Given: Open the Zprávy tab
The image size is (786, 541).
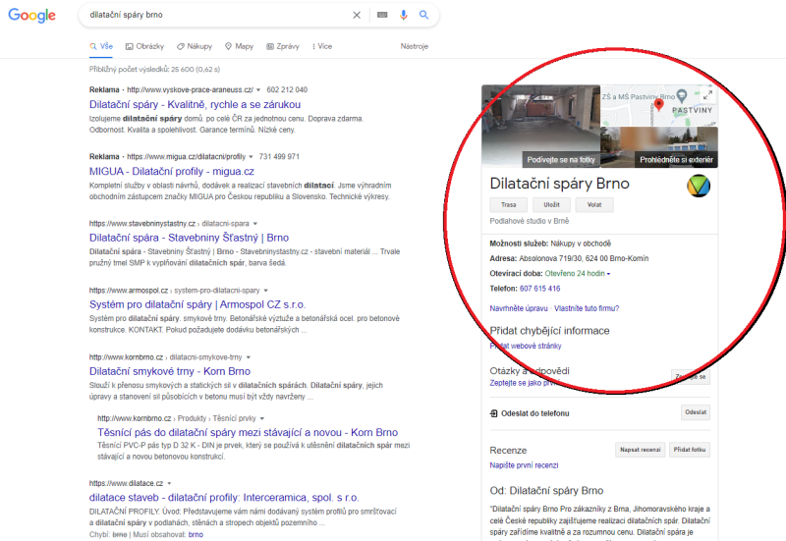Looking at the screenshot, I should [x=283, y=46].
